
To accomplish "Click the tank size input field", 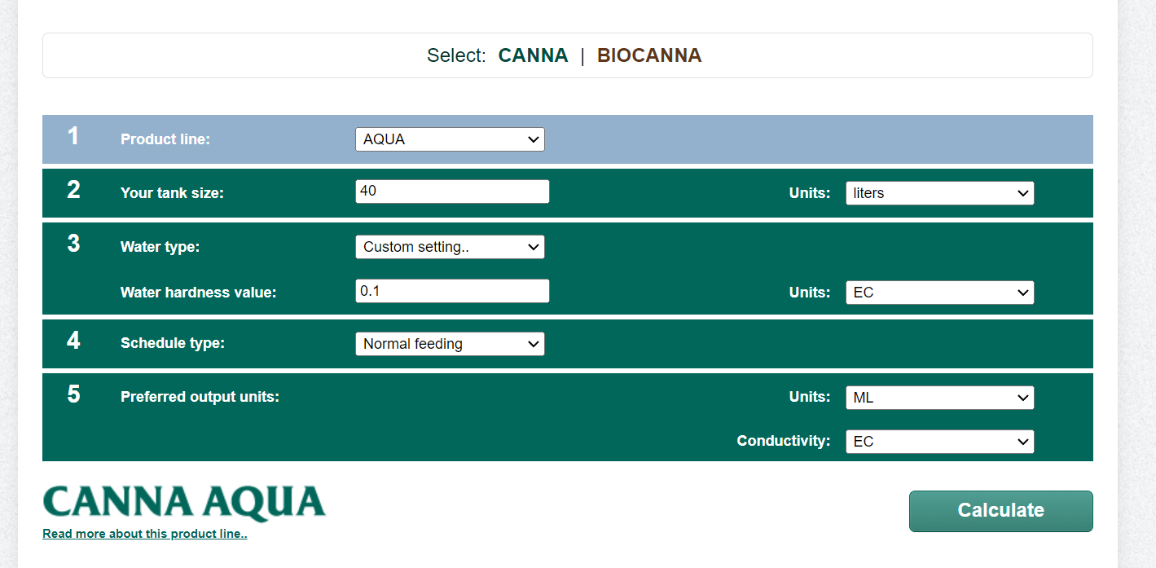I will (x=452, y=192).
